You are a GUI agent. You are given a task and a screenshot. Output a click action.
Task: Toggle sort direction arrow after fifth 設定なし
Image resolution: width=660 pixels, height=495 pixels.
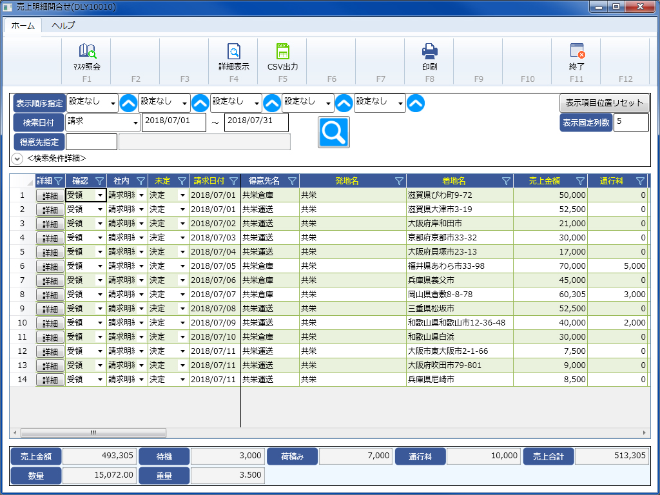[416, 103]
